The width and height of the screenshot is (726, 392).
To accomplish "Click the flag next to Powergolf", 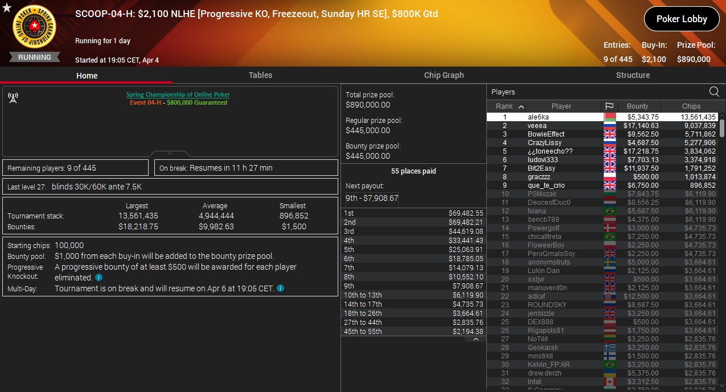I will [609, 228].
